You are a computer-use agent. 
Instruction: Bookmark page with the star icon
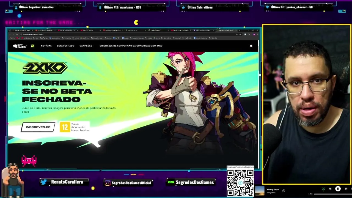click(240, 34)
